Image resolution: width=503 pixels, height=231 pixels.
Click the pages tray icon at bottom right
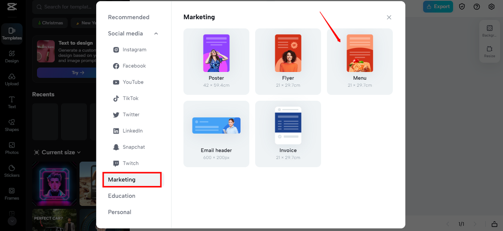point(494,224)
